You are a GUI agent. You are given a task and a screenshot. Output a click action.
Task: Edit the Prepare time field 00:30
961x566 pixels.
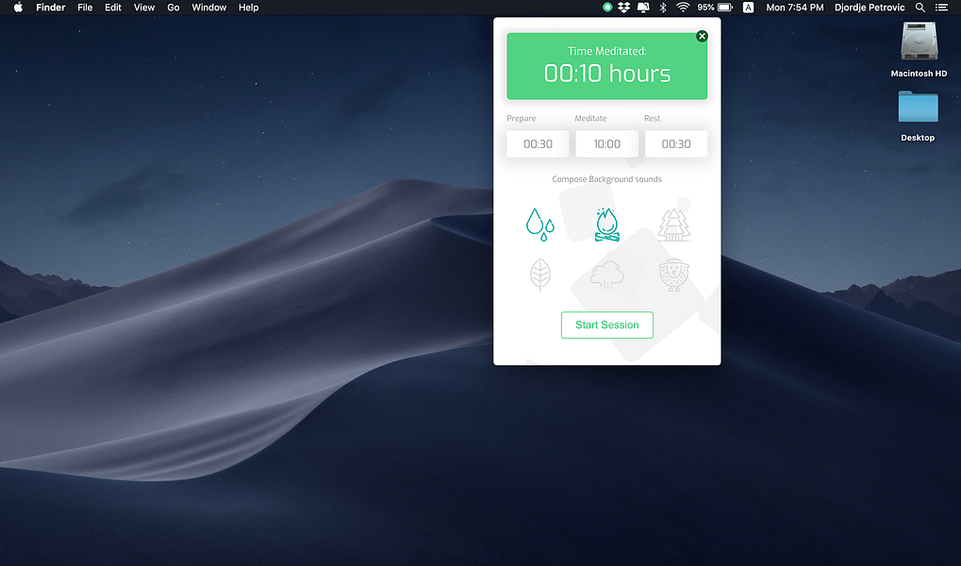538,144
